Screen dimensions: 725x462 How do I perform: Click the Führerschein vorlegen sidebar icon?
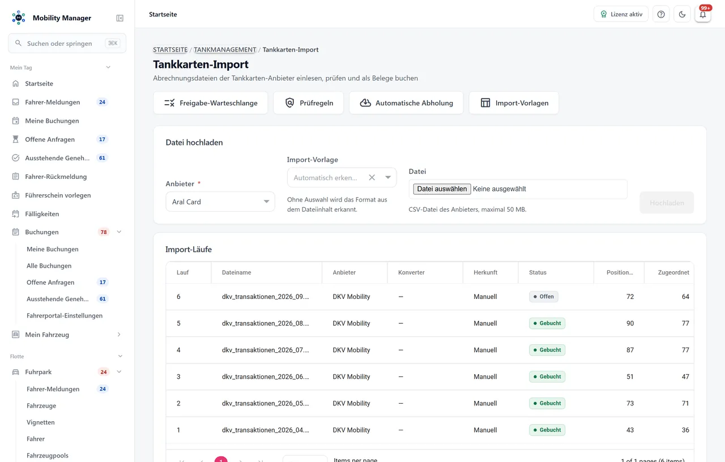tap(15, 195)
